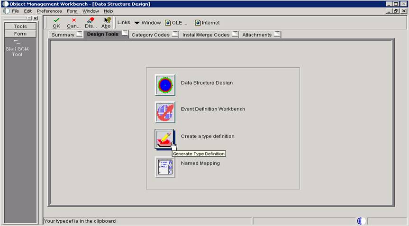Click the Display Errors toolbar icon
The height and width of the screenshot is (226, 409).
point(91,23)
